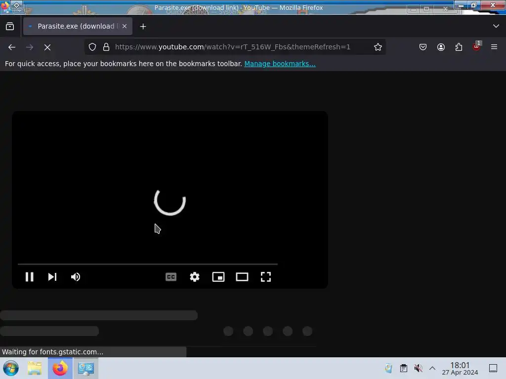This screenshot has height=379, width=506.
Task: List all tabs dropdown arrow
Action: click(496, 26)
